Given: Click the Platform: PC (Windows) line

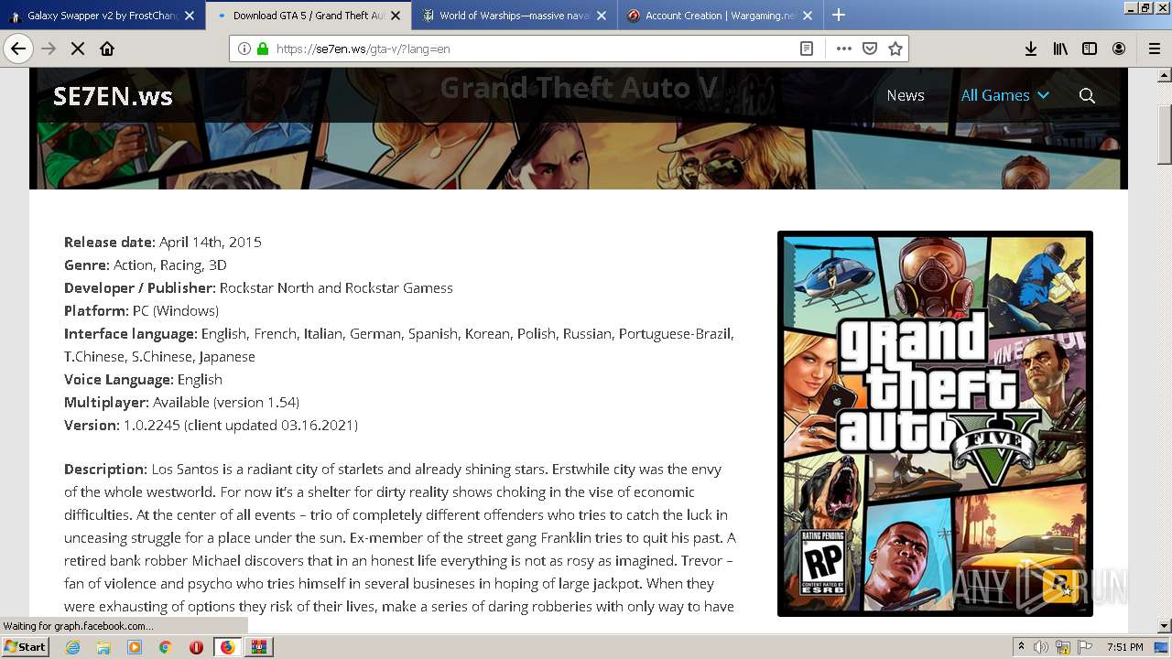Looking at the screenshot, I should [x=141, y=311].
